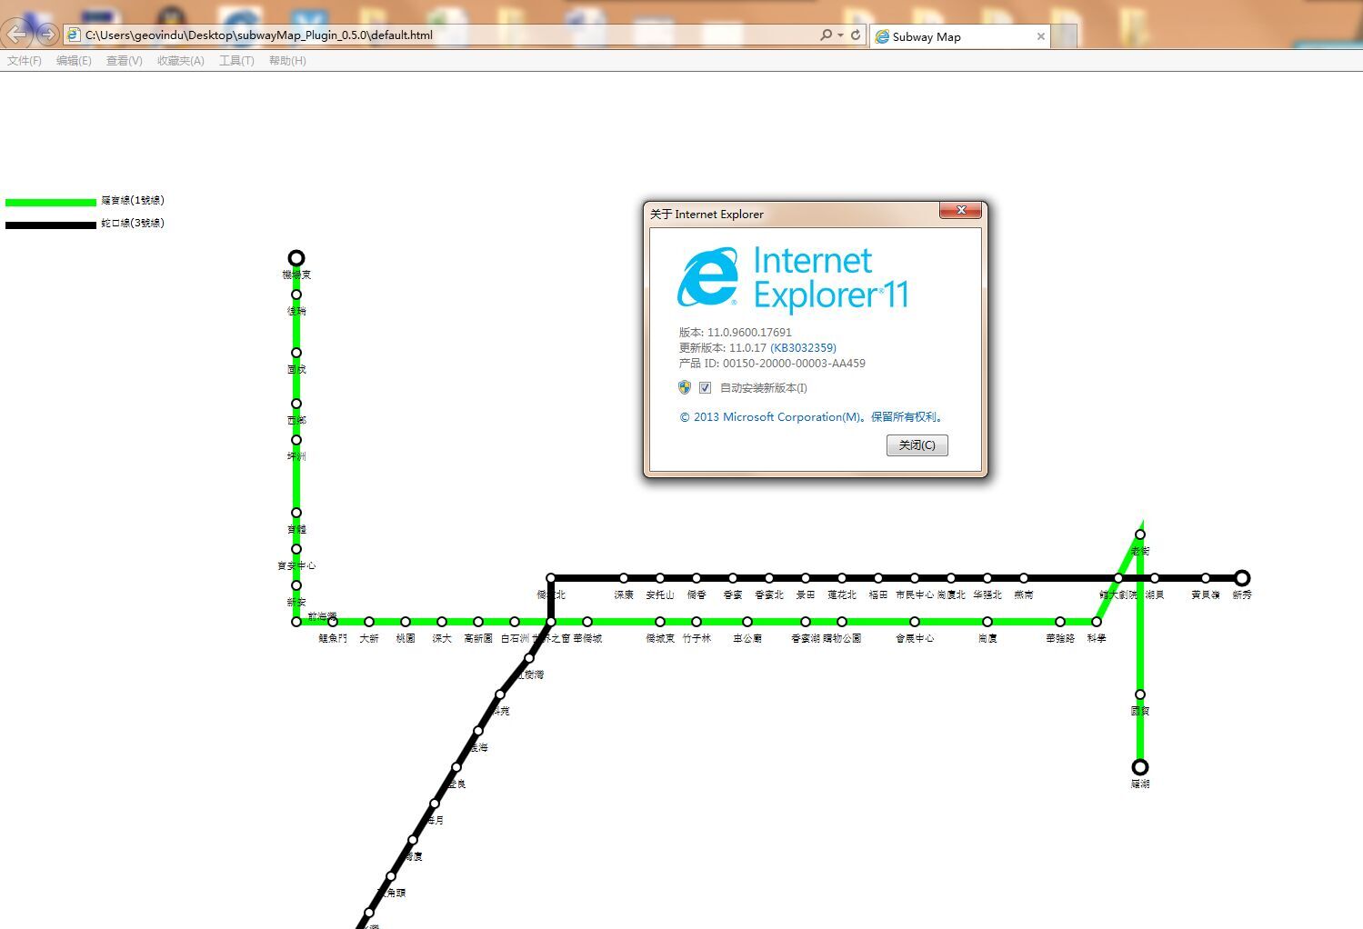Click the 湖貝 station marker
1363x929 pixels.
(1155, 578)
